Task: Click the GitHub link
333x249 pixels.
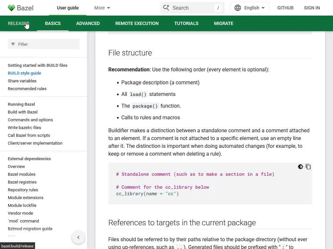Action: pyautogui.click(x=285, y=8)
